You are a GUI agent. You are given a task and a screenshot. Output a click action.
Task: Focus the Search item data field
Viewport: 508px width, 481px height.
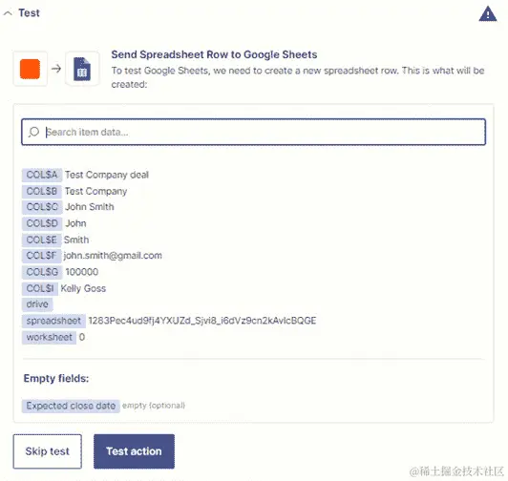pos(253,132)
